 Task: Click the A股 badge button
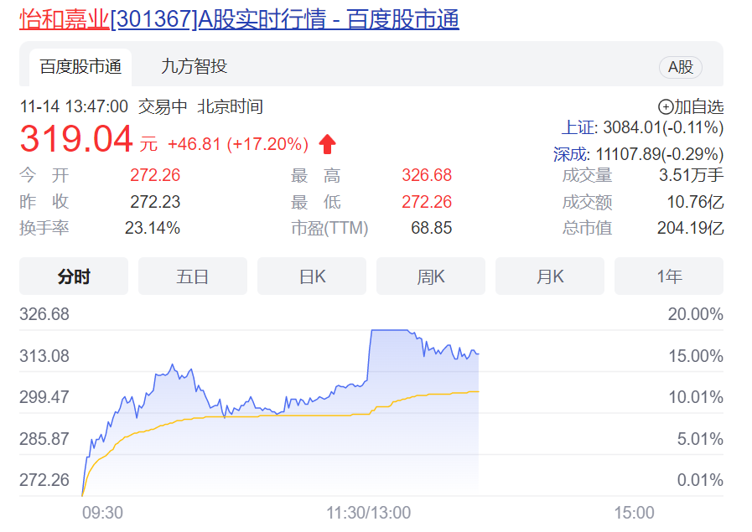(x=680, y=67)
